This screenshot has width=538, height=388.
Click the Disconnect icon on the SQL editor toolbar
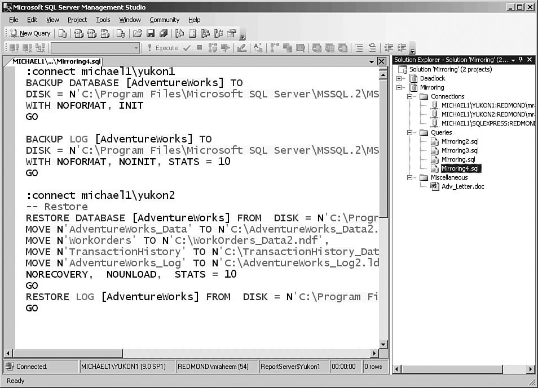coord(27,48)
